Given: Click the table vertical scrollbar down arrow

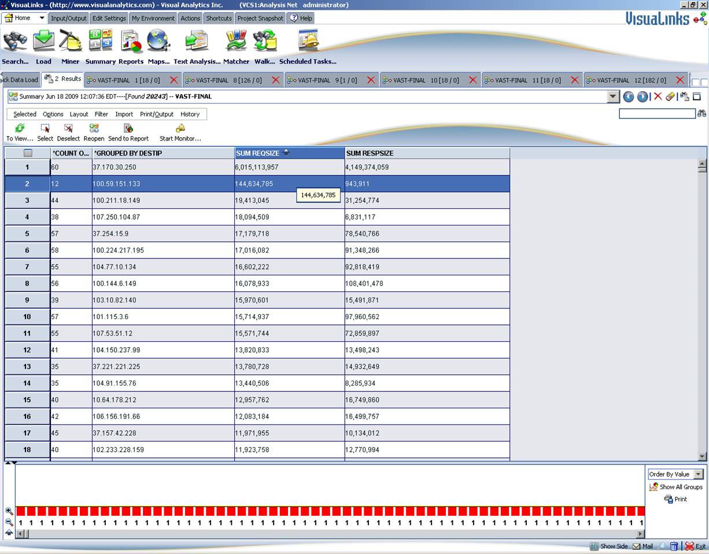Looking at the screenshot, I should pos(703,456).
